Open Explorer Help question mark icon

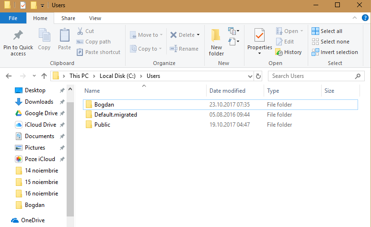tap(365, 18)
